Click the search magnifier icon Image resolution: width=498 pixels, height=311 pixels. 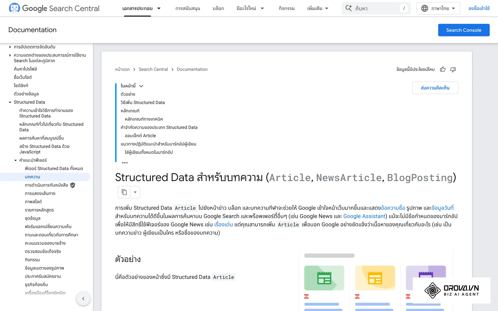pos(349,8)
